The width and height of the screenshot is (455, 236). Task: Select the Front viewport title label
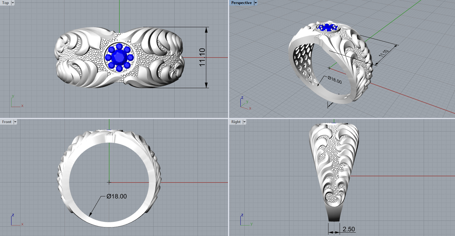coord(7,122)
